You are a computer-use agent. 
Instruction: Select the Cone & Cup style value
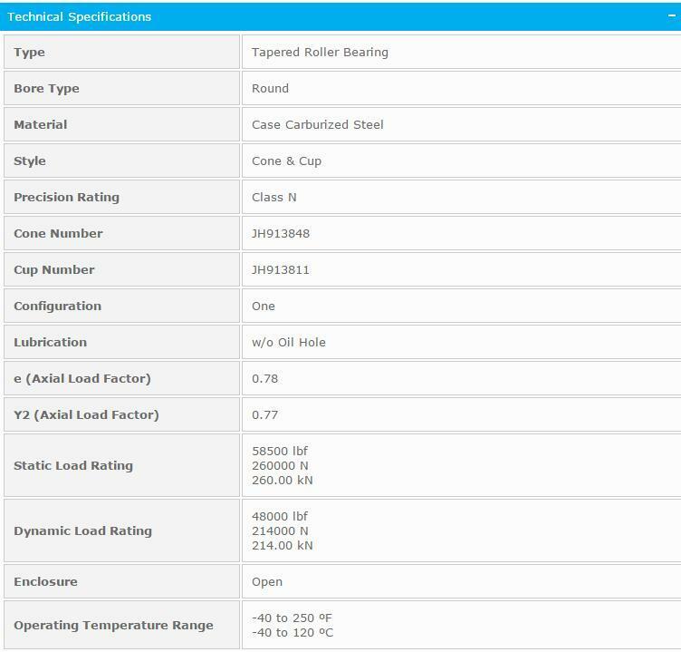[286, 161]
